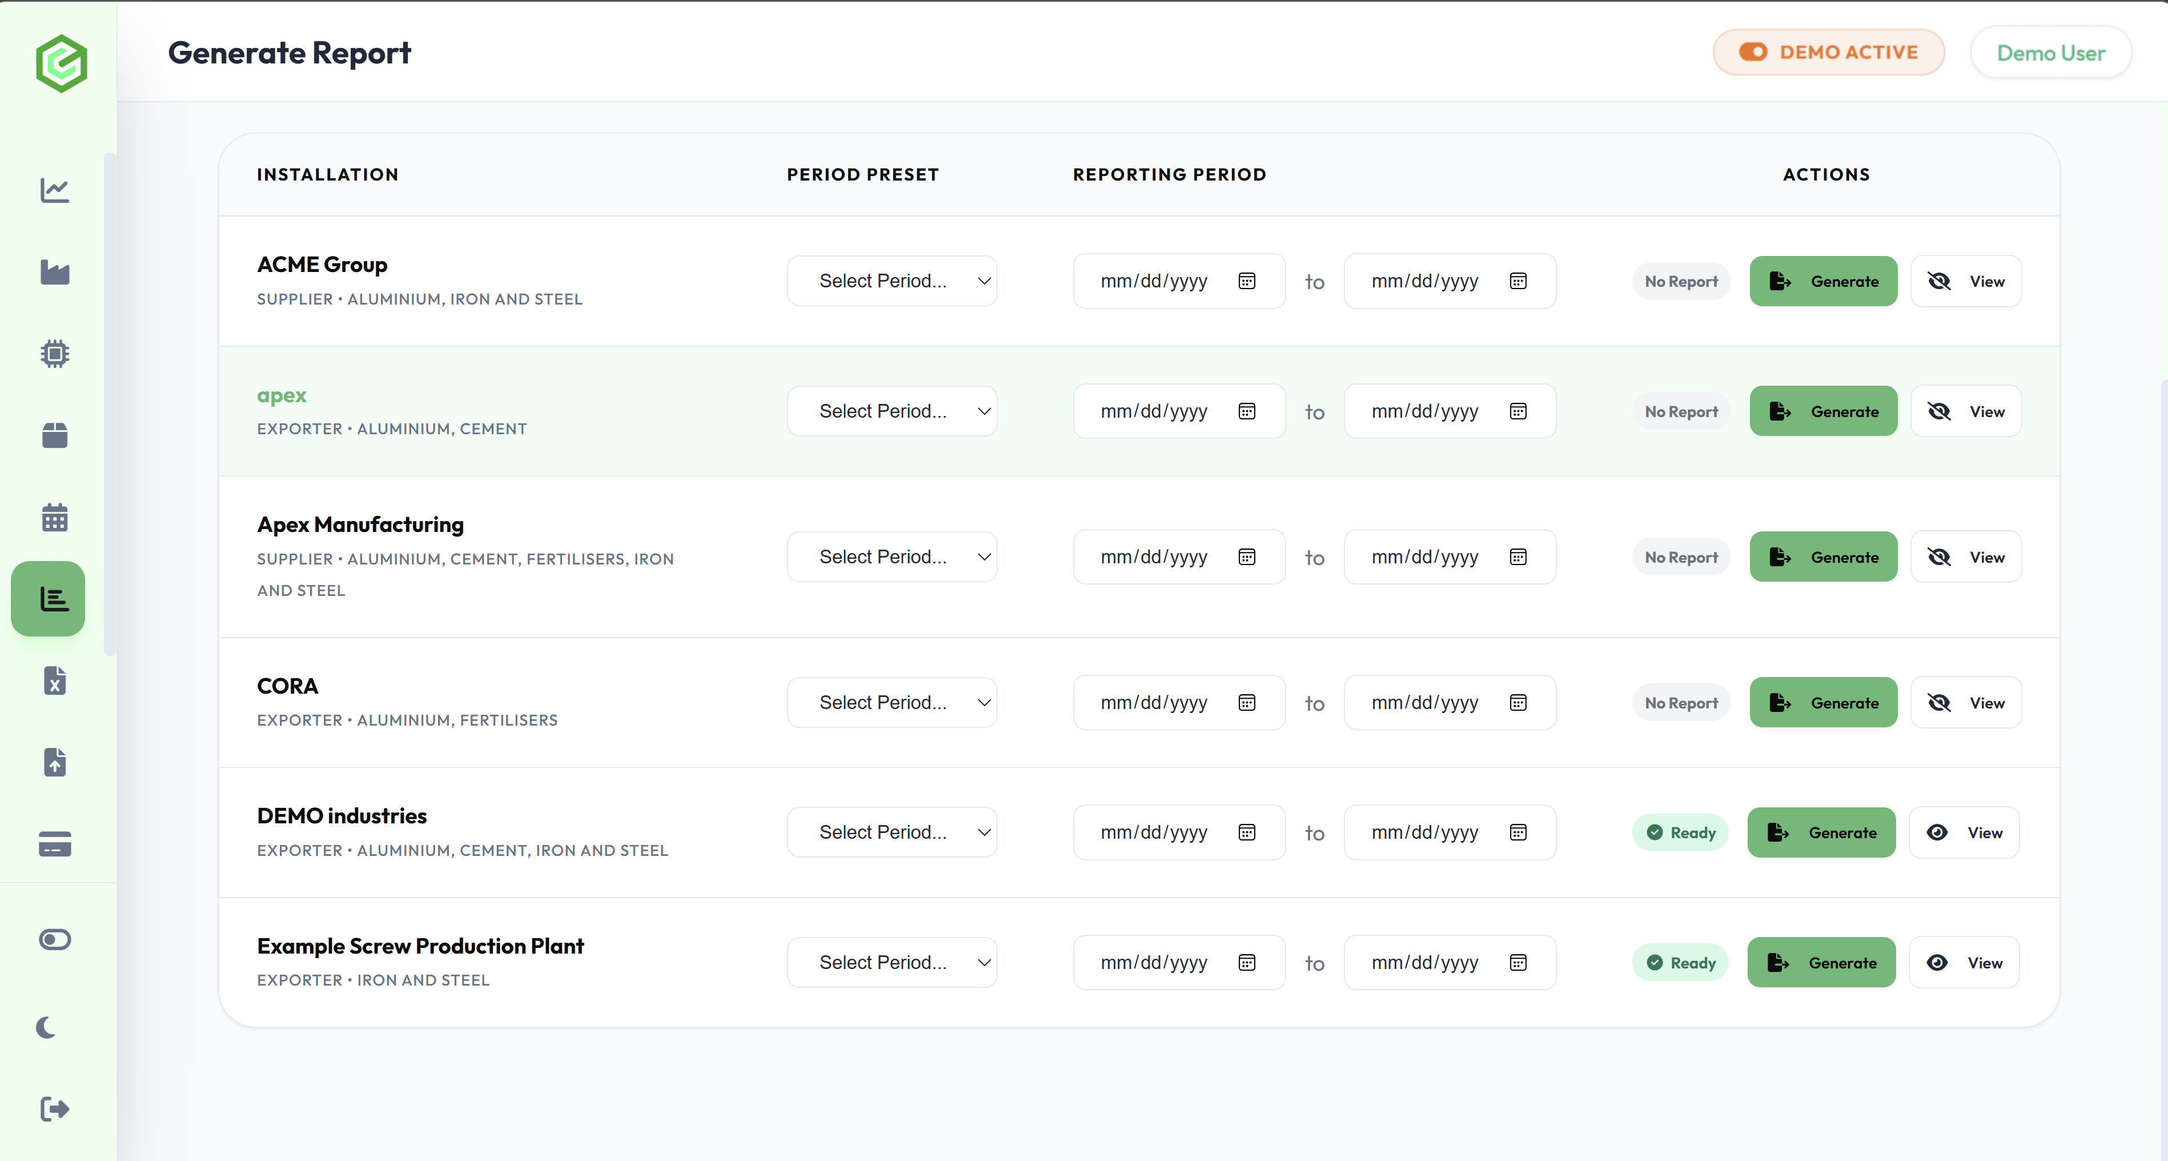Open the Demo User menu
2168x1161 pixels.
click(x=2050, y=53)
